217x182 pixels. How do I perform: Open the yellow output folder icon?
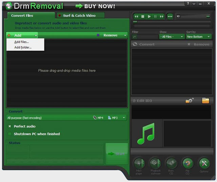pyautogui.click(x=205, y=101)
